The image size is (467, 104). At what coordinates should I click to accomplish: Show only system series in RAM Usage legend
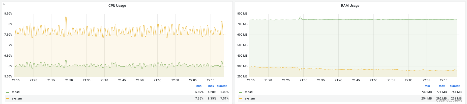(x=250, y=99)
